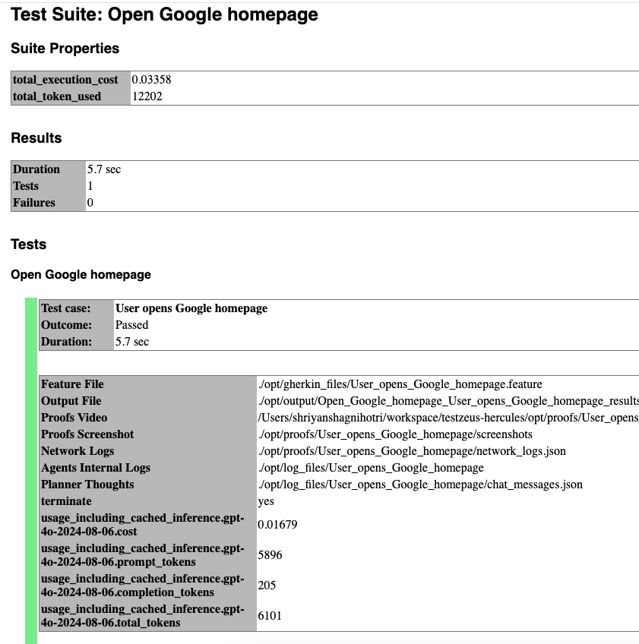Select the chat_messages.json path
Image resolution: width=639 pixels, height=644 pixels.
point(420,485)
